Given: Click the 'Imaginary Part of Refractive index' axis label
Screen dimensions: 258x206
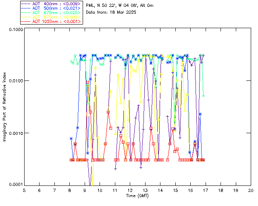Looking at the screenshot, I should pyautogui.click(x=4, y=107).
